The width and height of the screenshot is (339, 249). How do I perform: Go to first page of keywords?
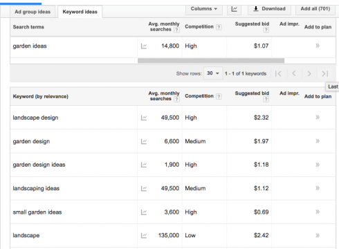(x=278, y=73)
